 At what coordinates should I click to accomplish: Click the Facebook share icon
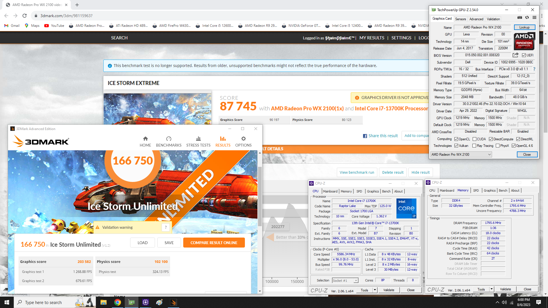point(365,136)
